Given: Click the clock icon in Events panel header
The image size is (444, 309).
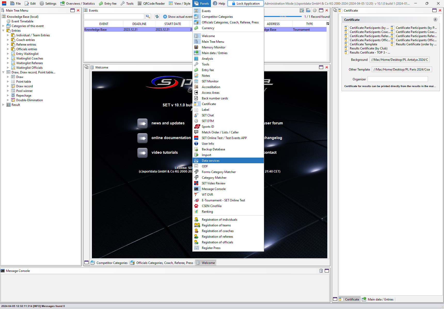Looking at the screenshot, I should tap(315, 10).
